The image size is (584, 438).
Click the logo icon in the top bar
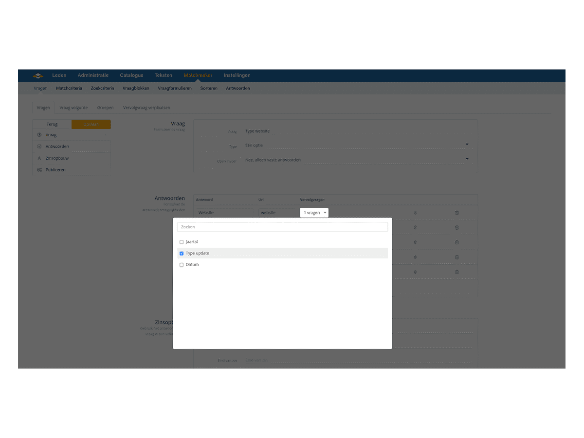point(38,75)
